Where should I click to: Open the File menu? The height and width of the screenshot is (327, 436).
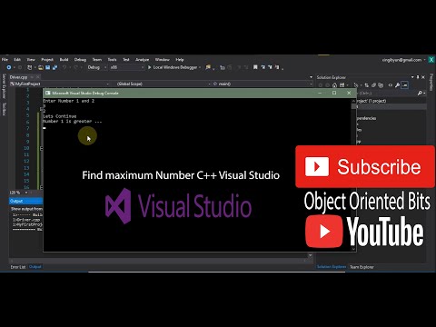tap(5, 60)
